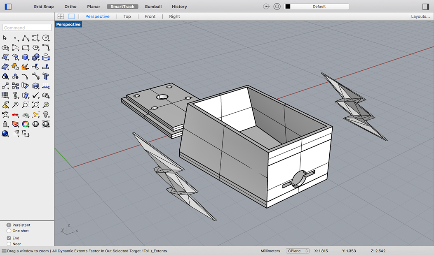Toggle Ortho mode
This screenshot has width=434, height=255.
tap(70, 6)
